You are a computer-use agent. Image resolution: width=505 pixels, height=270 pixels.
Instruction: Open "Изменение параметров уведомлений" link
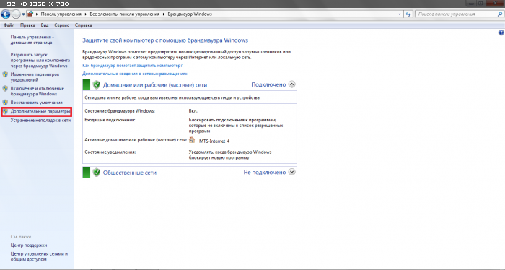pos(35,77)
